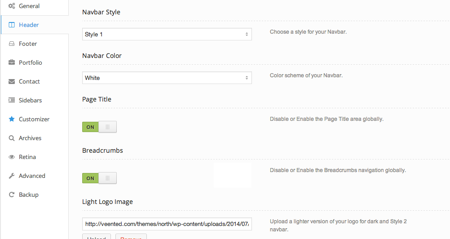Click the General gears icon

(x=12, y=6)
